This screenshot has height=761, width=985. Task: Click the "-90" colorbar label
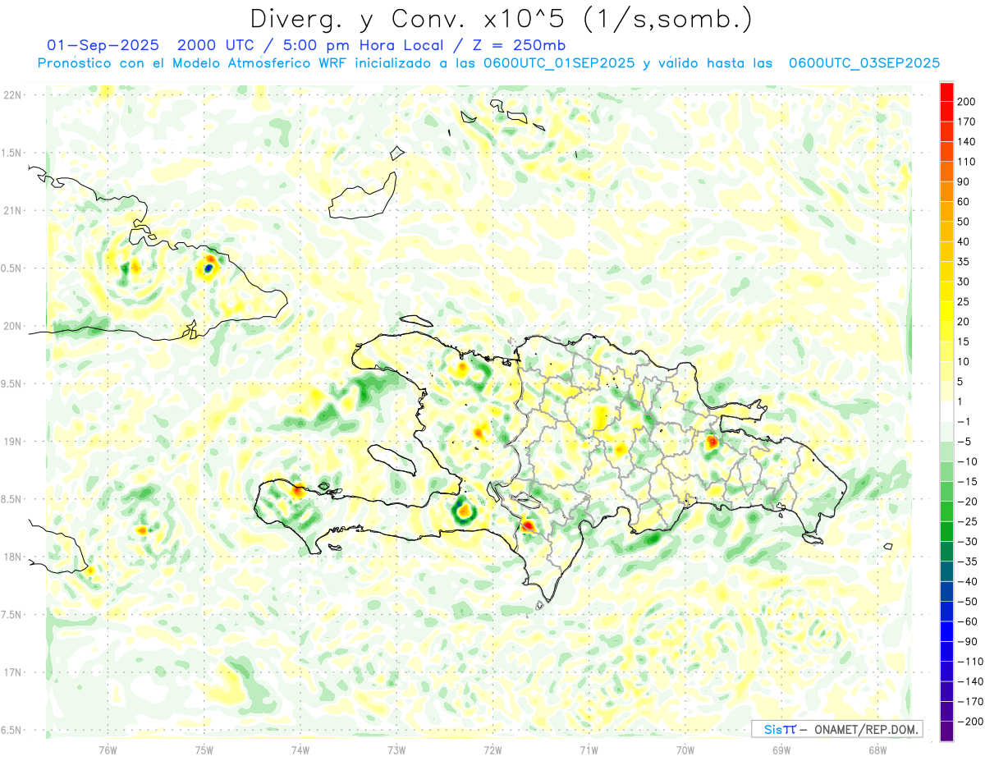pyautogui.click(x=969, y=641)
